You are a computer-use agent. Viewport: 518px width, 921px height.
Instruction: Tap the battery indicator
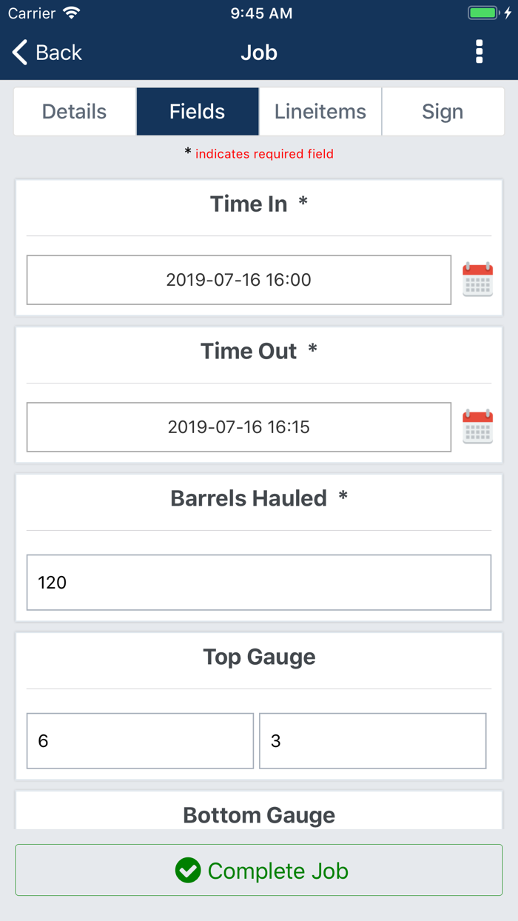pyautogui.click(x=482, y=12)
